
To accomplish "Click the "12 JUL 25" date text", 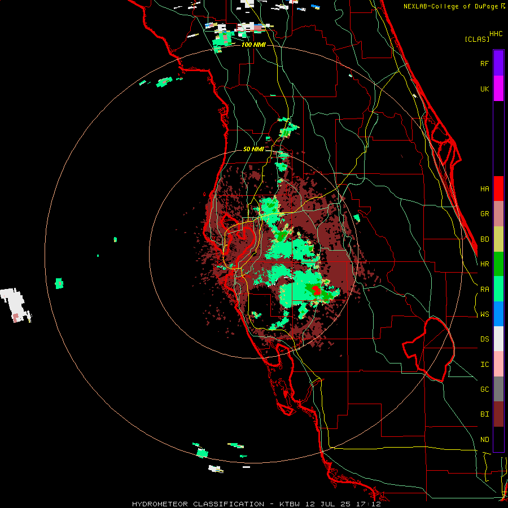I will 328,504.
